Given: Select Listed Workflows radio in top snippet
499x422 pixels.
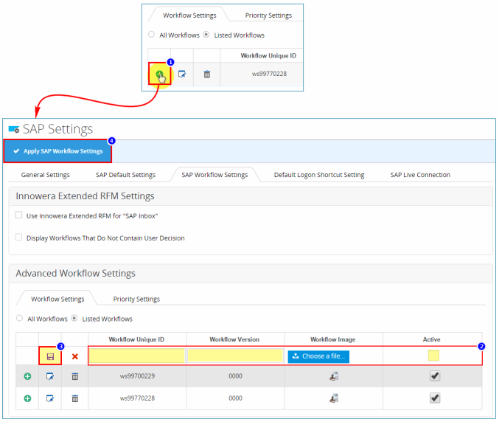Looking at the screenshot, I should coord(206,34).
